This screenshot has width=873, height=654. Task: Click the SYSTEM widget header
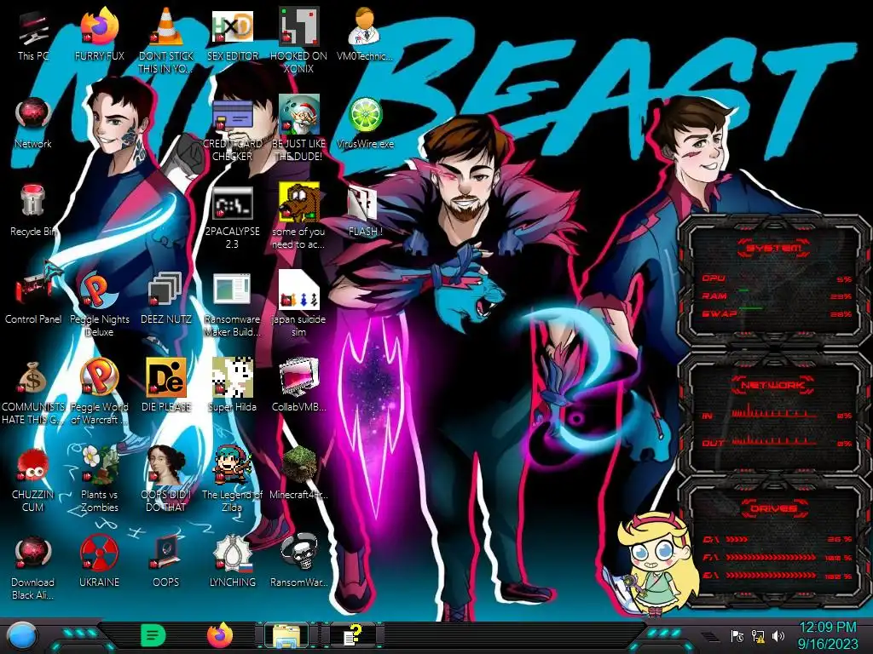(x=773, y=248)
